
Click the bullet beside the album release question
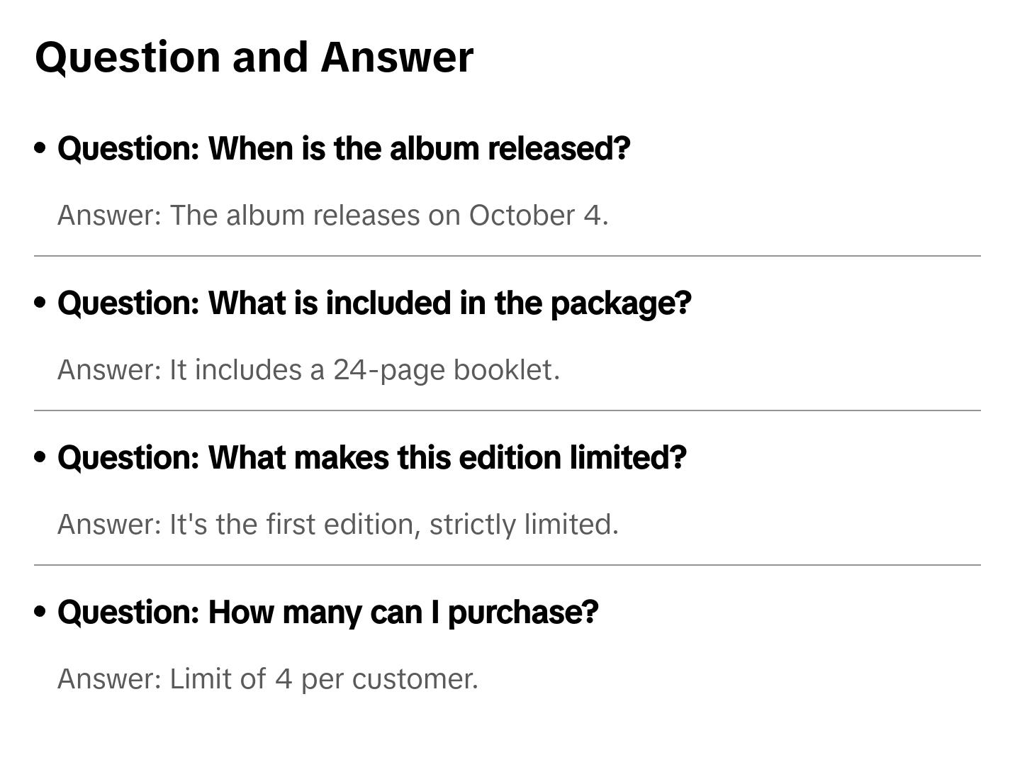(x=40, y=148)
